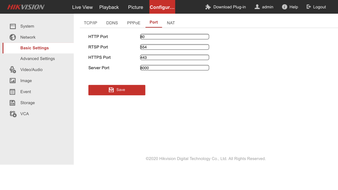338x190 pixels.
Task: Click the Network globe icon
Action: tap(13, 37)
